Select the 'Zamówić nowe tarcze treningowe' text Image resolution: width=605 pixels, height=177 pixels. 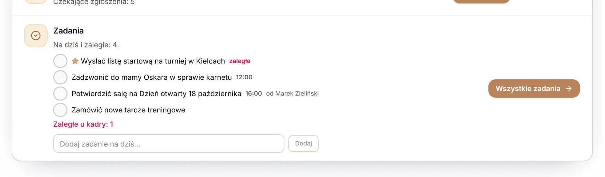pyautogui.click(x=128, y=110)
